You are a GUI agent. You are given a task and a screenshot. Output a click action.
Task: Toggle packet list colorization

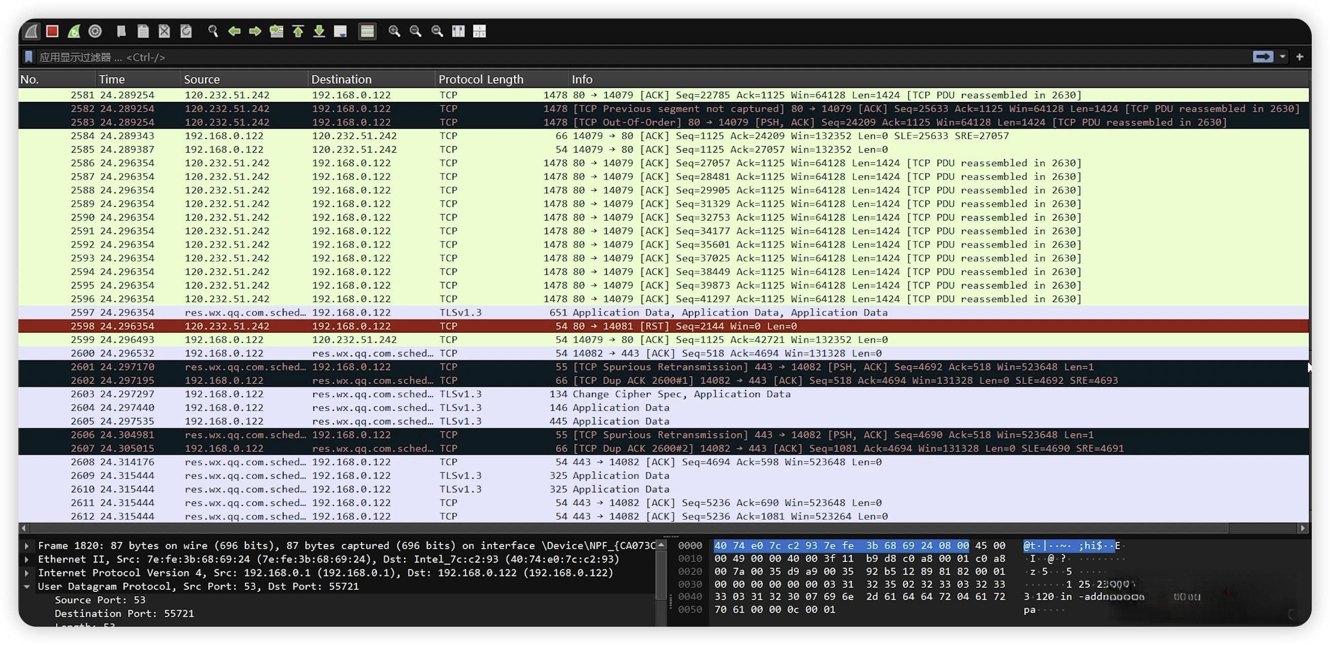tap(367, 31)
